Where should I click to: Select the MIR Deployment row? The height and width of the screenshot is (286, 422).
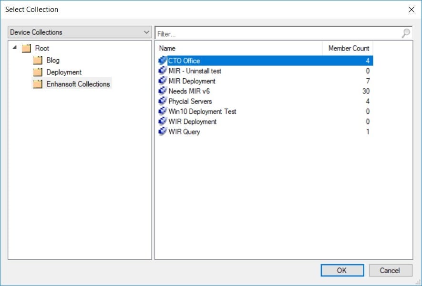pyautogui.click(x=266, y=81)
